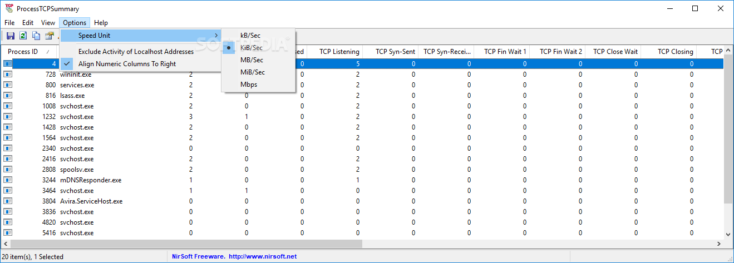The height and width of the screenshot is (263, 734).
Task: Click the Copy Selected Items toolbar icon
Action: (x=36, y=36)
